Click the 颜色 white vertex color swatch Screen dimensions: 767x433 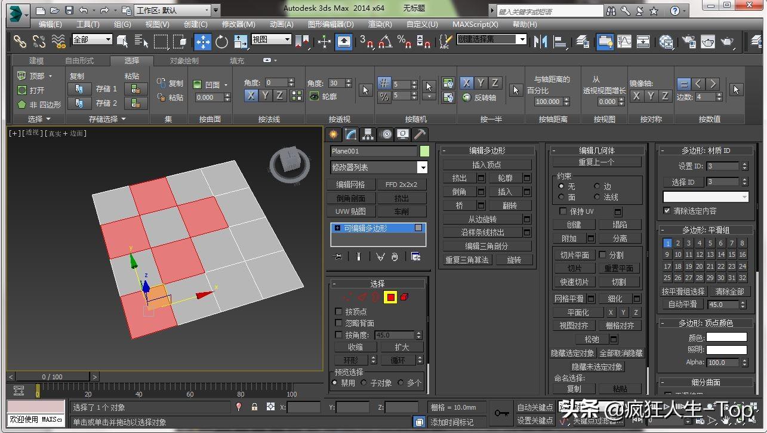pos(726,338)
